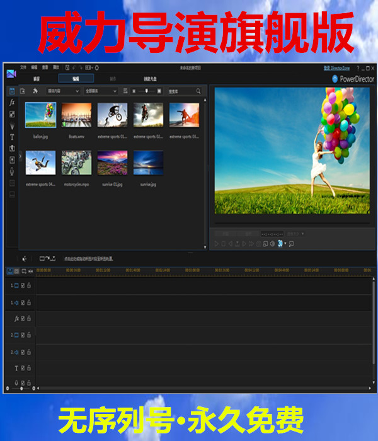Click the undo arrow in top toolbar
The image size is (378, 441).
[74, 68]
